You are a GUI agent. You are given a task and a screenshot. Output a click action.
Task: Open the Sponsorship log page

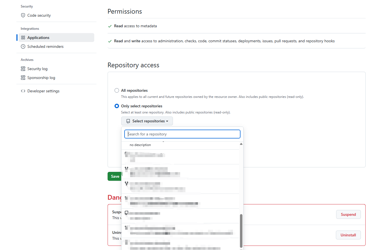[41, 78]
